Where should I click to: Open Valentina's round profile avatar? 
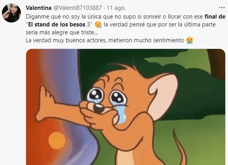coord(11,13)
